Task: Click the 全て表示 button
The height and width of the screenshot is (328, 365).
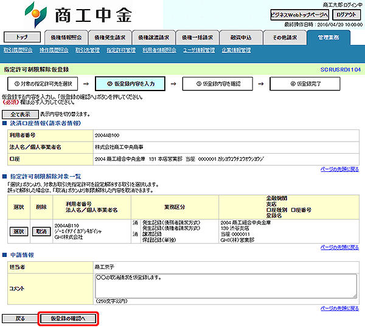Action: click(x=20, y=114)
